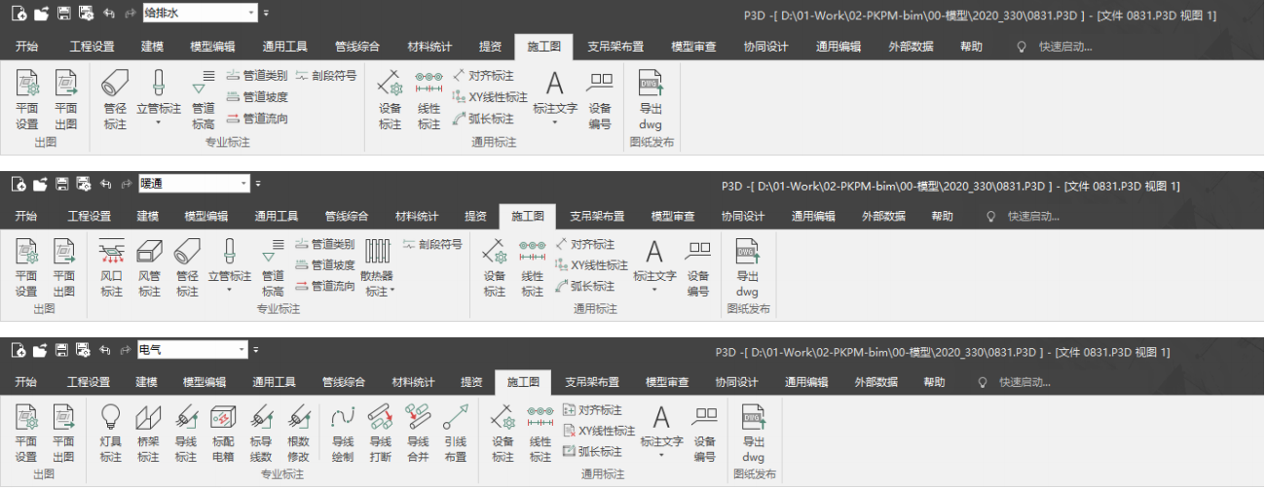Select 导线标注 in the 电气 ribbon

(186, 434)
